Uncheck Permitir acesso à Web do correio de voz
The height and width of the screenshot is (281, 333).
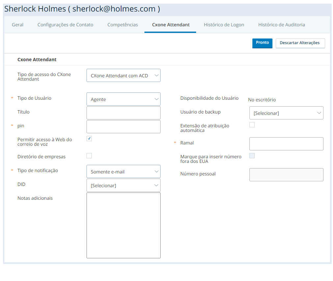point(89,139)
